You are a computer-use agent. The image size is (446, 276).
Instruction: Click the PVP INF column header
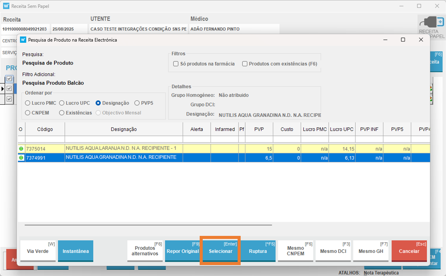(x=369, y=129)
